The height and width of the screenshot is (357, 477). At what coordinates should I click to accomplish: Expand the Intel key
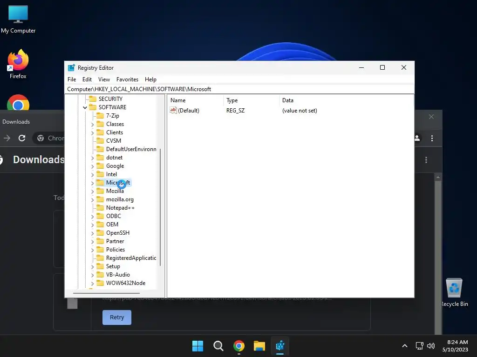(x=93, y=175)
